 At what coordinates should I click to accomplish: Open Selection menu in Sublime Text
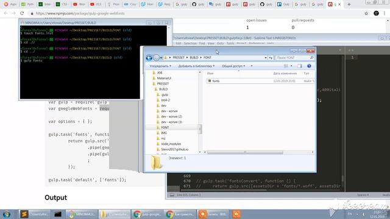coord(190,43)
